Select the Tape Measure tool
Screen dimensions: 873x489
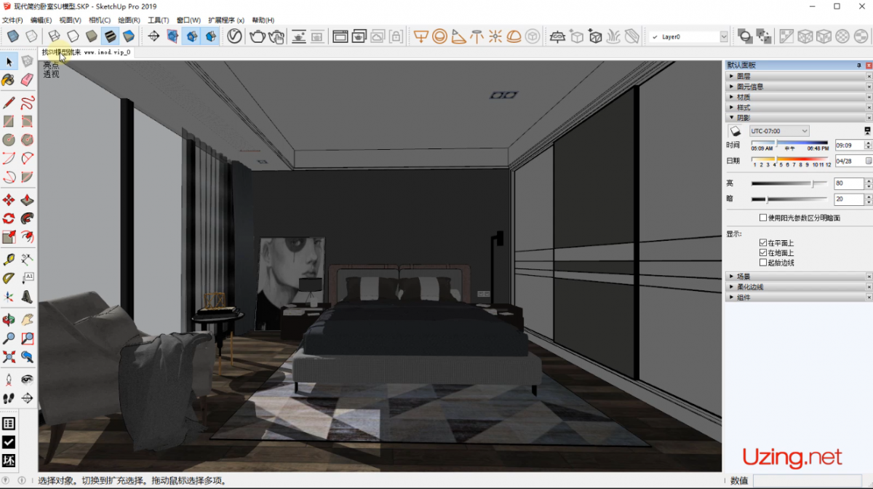click(9, 259)
